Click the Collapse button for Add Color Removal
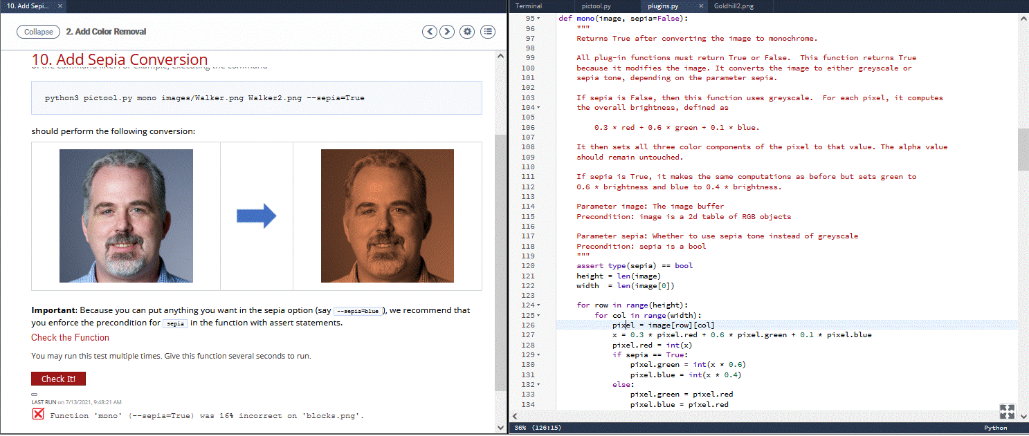 click(38, 31)
